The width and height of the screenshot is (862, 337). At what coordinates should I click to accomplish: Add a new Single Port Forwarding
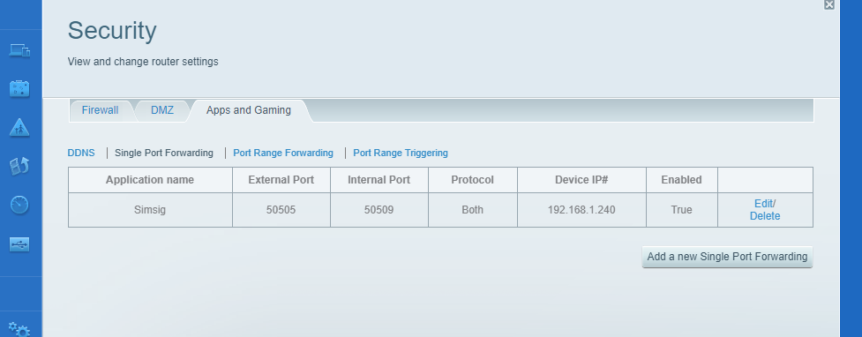(727, 257)
